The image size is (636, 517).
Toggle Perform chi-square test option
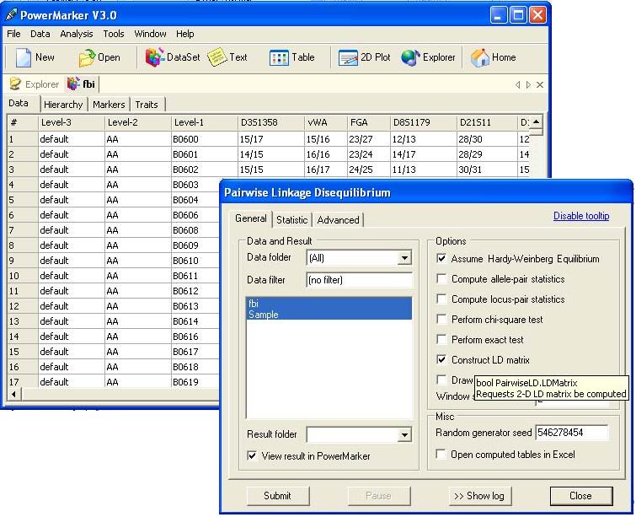[442, 320]
